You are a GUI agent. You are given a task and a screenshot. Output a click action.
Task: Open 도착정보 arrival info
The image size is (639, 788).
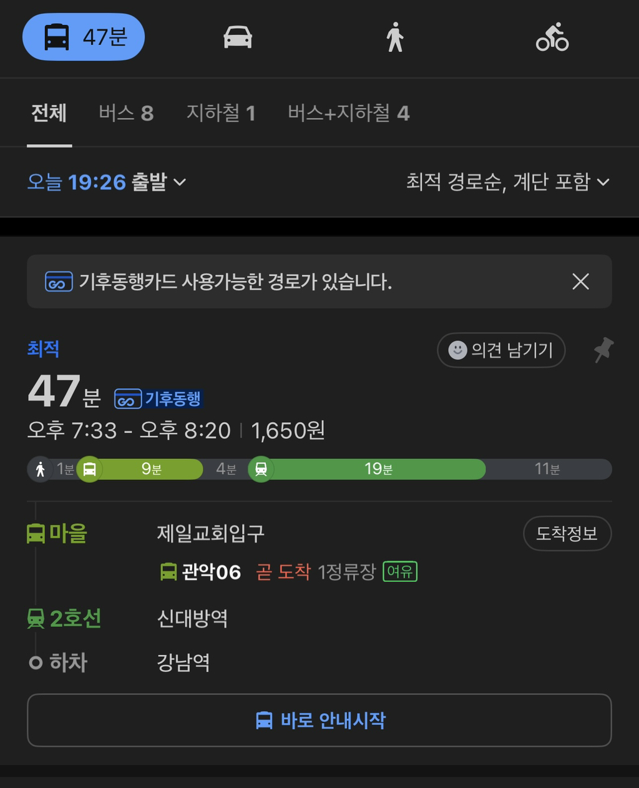point(567,533)
